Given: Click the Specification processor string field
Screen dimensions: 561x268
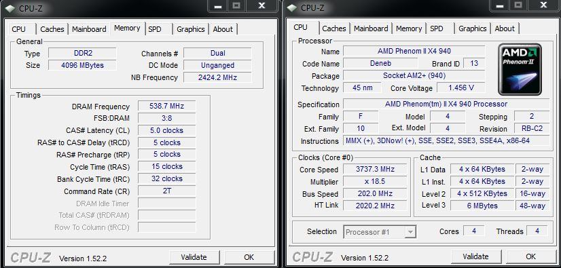Looking at the screenshot, I should [446, 104].
